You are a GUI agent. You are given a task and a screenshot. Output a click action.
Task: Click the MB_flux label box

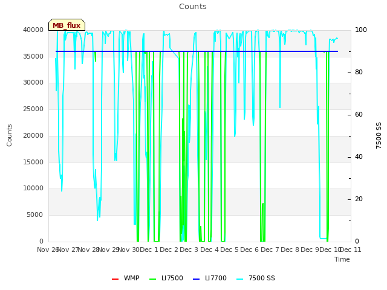point(67,25)
